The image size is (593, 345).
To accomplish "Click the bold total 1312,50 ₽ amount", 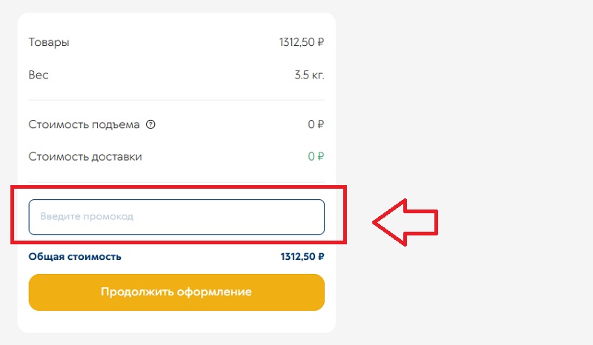I will point(302,257).
